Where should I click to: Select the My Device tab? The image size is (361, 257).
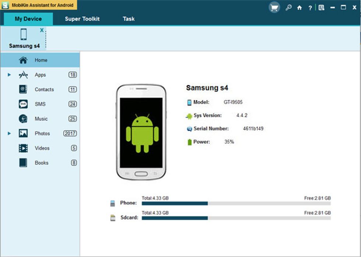click(28, 19)
